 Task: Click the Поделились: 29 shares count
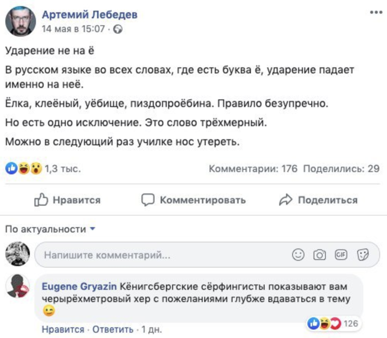pyautogui.click(x=341, y=169)
